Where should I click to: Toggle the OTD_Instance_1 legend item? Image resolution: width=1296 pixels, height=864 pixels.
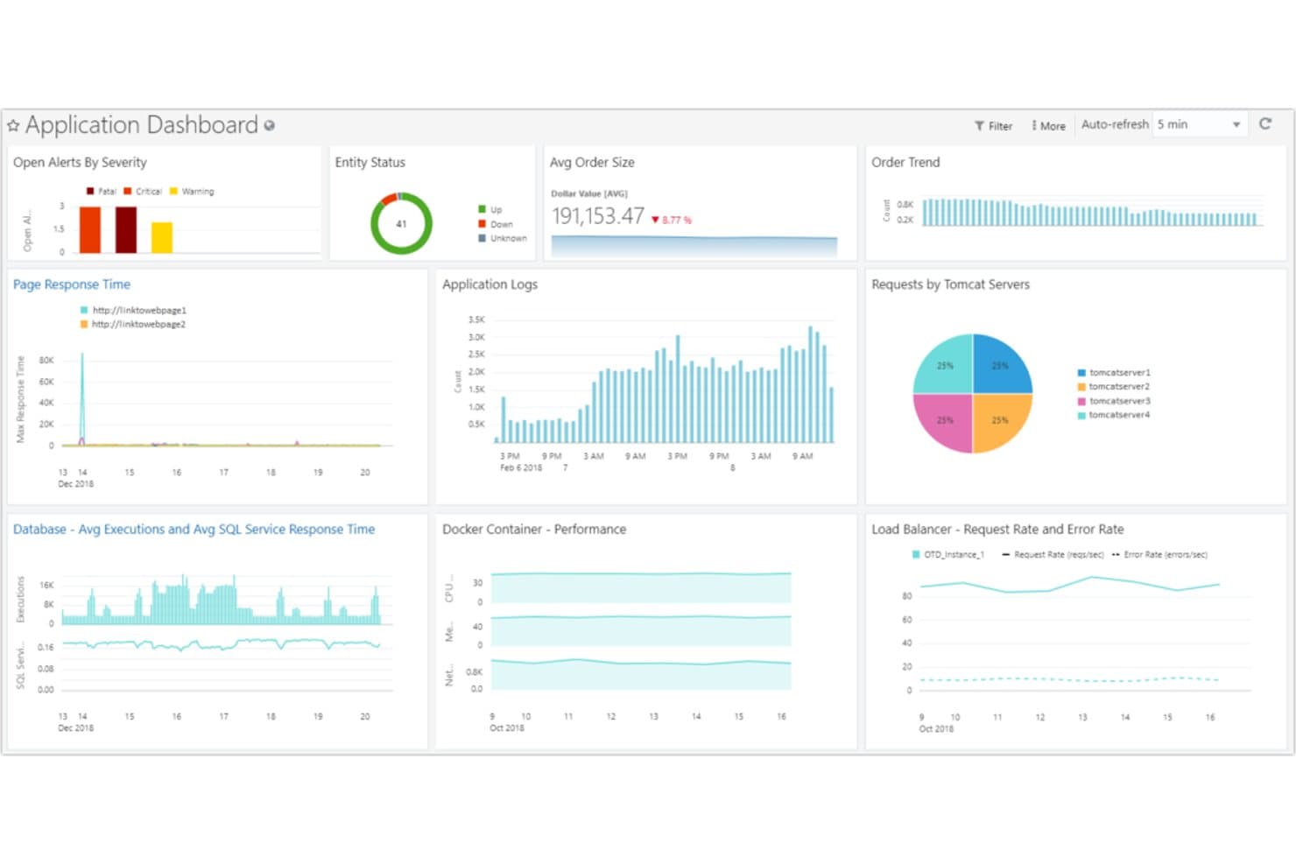(948, 554)
